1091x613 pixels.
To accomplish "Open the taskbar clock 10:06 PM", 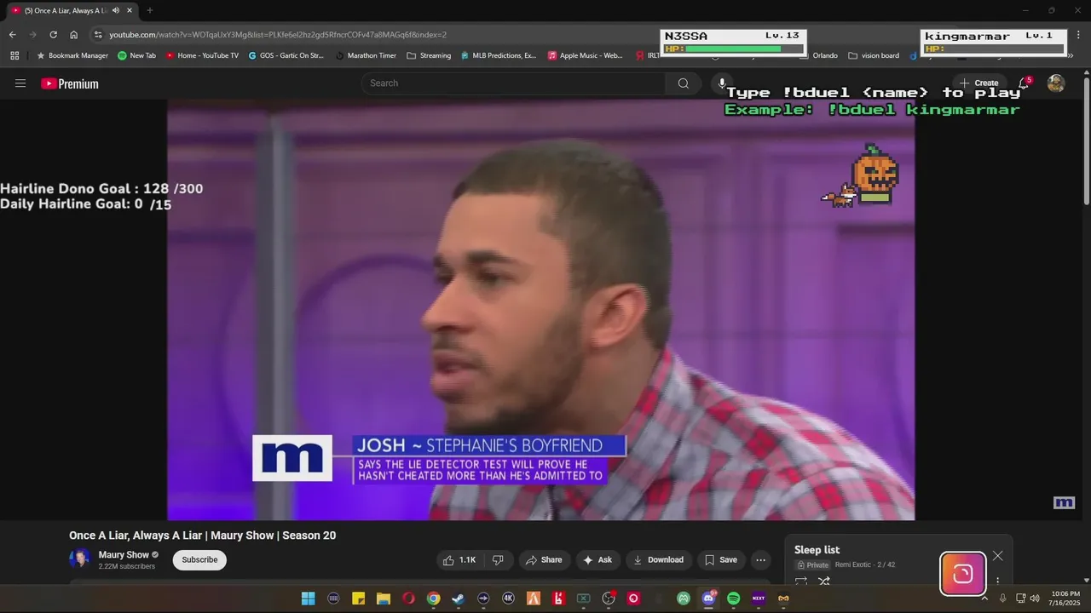I will click(x=1065, y=598).
